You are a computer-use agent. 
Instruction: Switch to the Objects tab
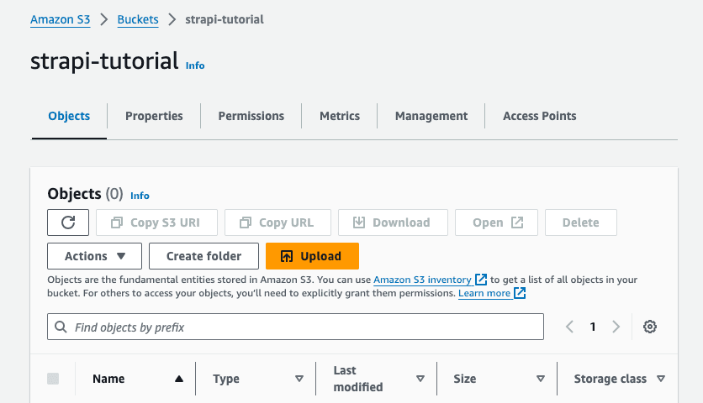(x=69, y=116)
